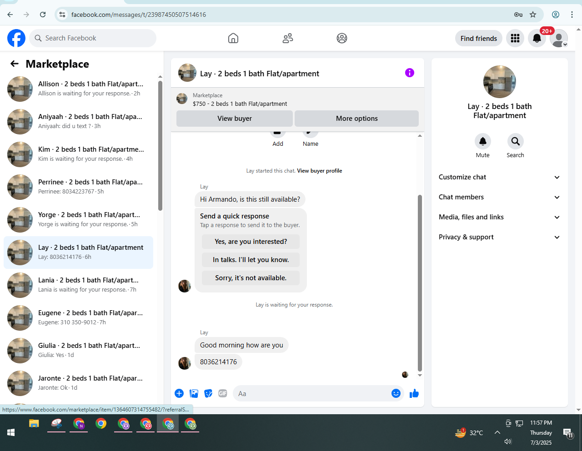Click the Name edit icon in chat
Viewport: 582px width, 451px height.
tap(311, 135)
